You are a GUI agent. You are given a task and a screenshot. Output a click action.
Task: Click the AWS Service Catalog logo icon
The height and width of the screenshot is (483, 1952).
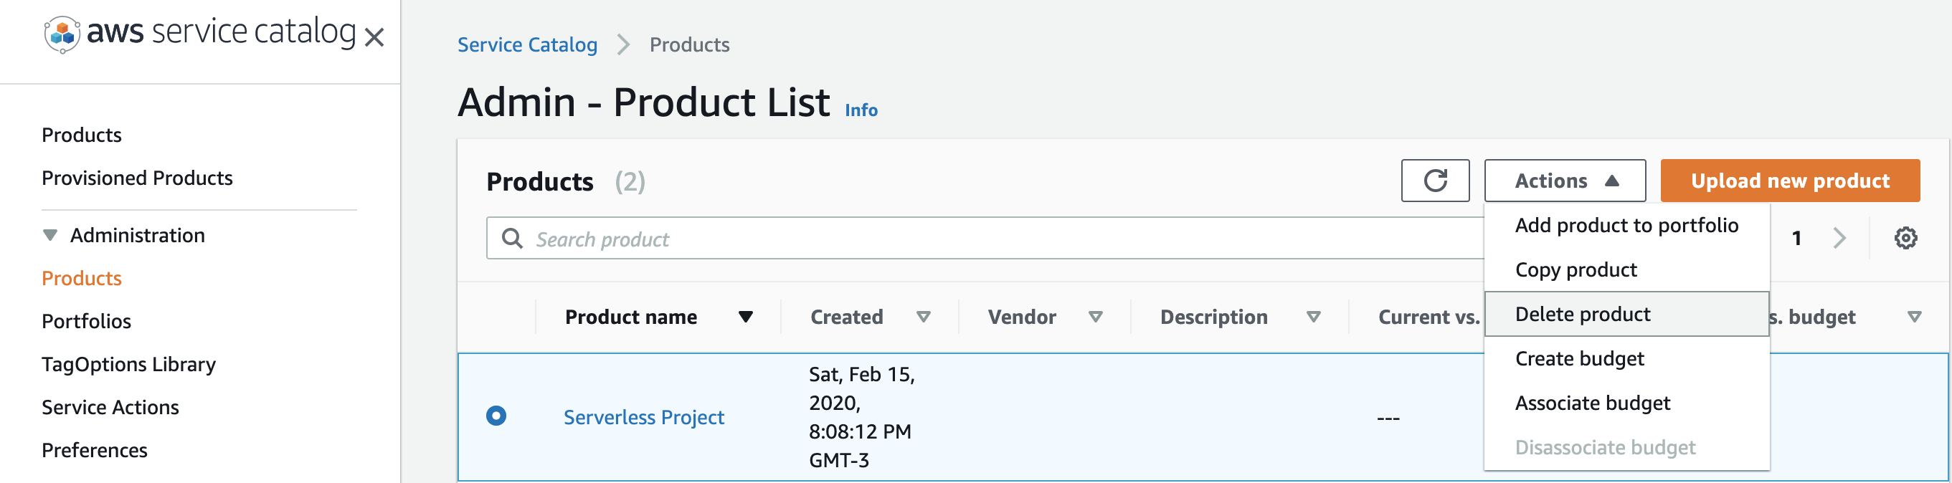(62, 34)
